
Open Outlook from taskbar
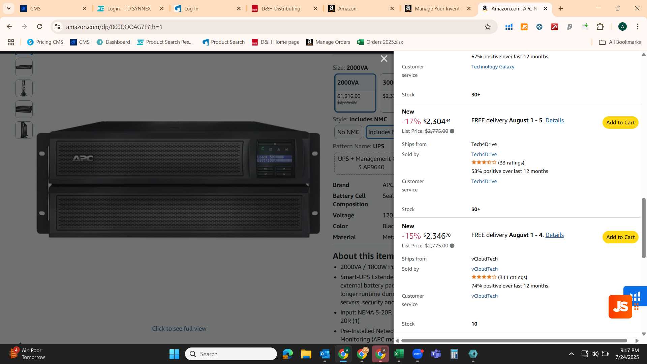(x=325, y=354)
